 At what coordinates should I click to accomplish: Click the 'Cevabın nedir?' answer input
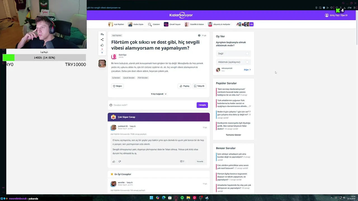153,105
